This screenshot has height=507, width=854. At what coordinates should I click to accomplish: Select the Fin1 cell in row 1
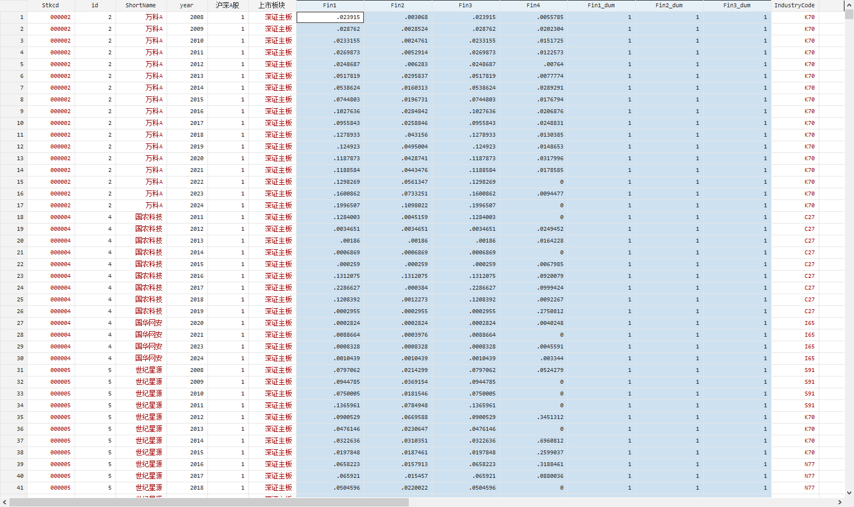point(330,17)
